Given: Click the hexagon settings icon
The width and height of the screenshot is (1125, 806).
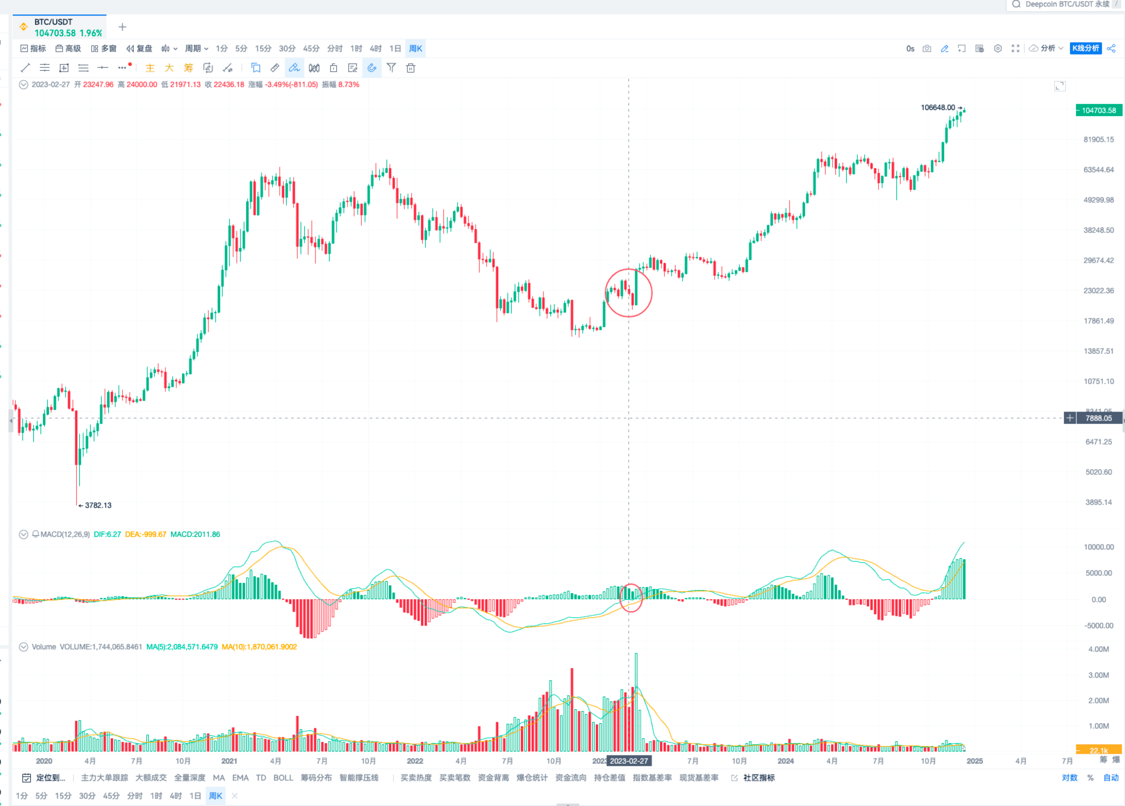Looking at the screenshot, I should pos(997,49).
